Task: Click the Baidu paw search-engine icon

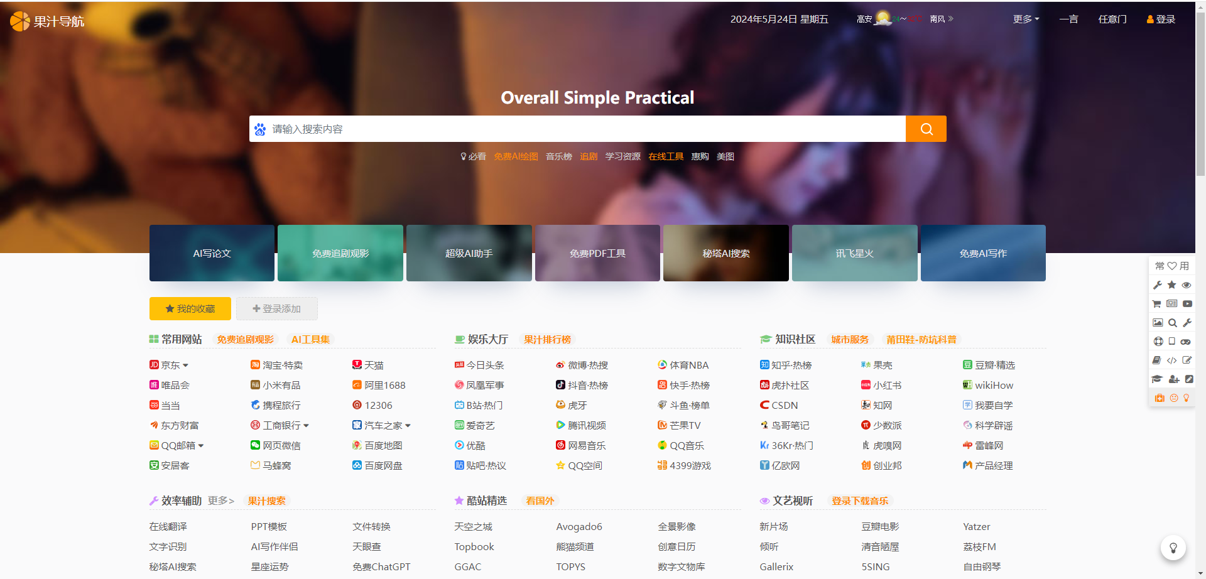Action: pyautogui.click(x=260, y=129)
